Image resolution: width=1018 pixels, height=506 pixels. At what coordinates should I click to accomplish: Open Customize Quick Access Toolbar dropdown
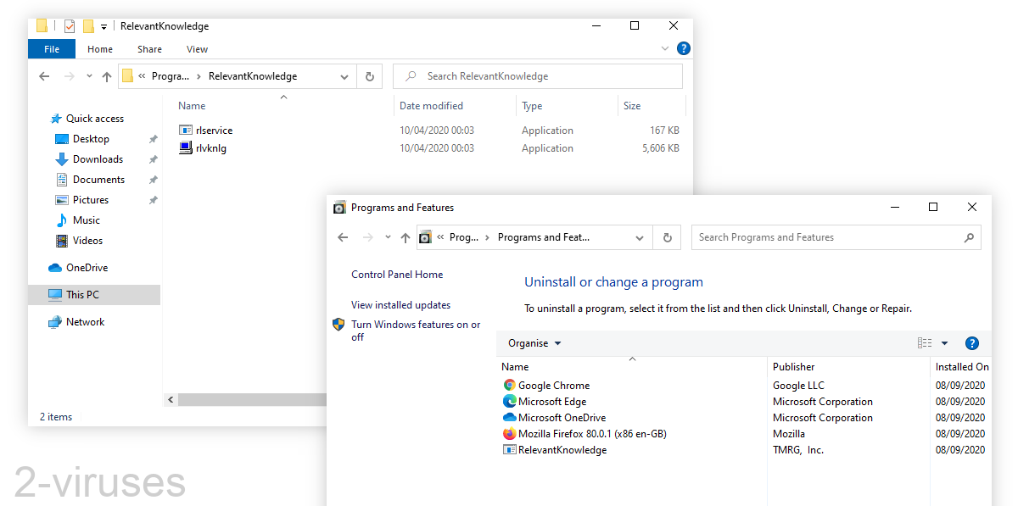pyautogui.click(x=103, y=27)
